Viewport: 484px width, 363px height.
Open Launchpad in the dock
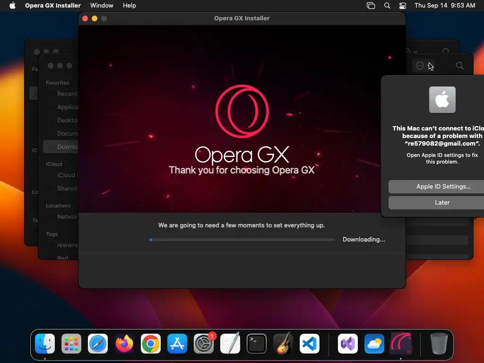71,344
